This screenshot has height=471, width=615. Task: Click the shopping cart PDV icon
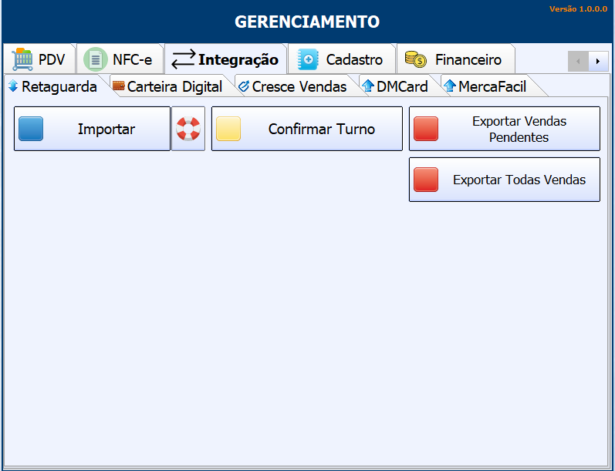[x=23, y=59]
